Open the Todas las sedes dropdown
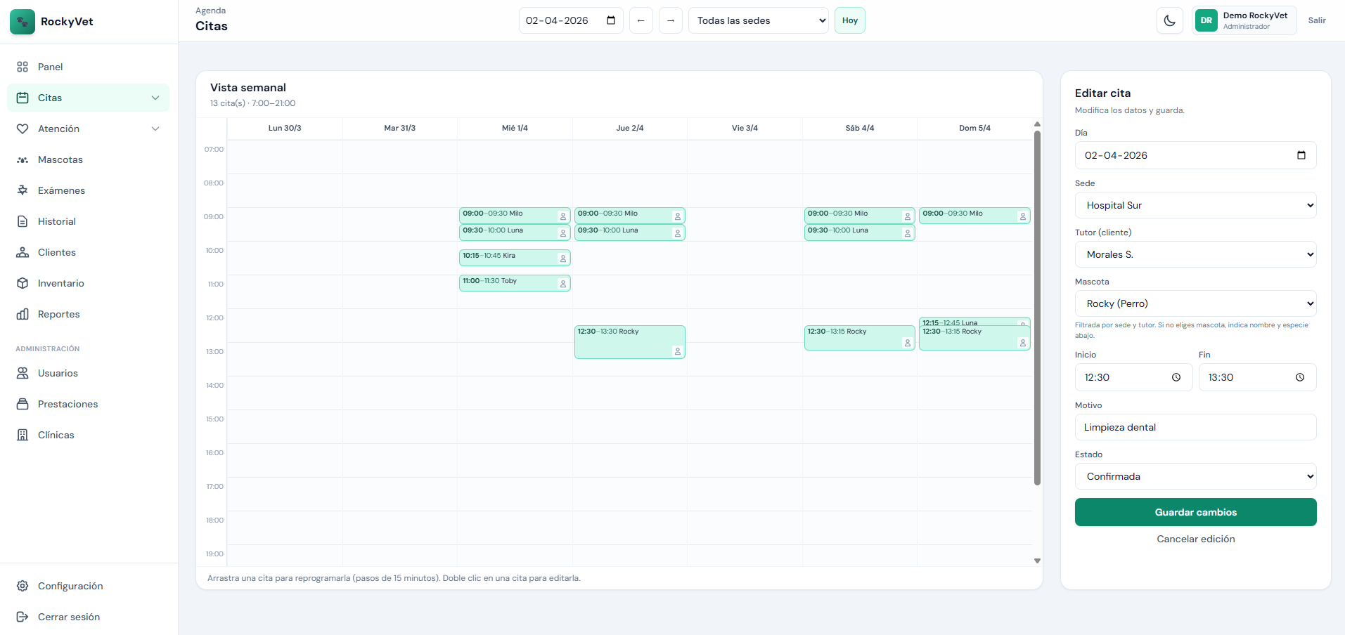 [x=759, y=20]
